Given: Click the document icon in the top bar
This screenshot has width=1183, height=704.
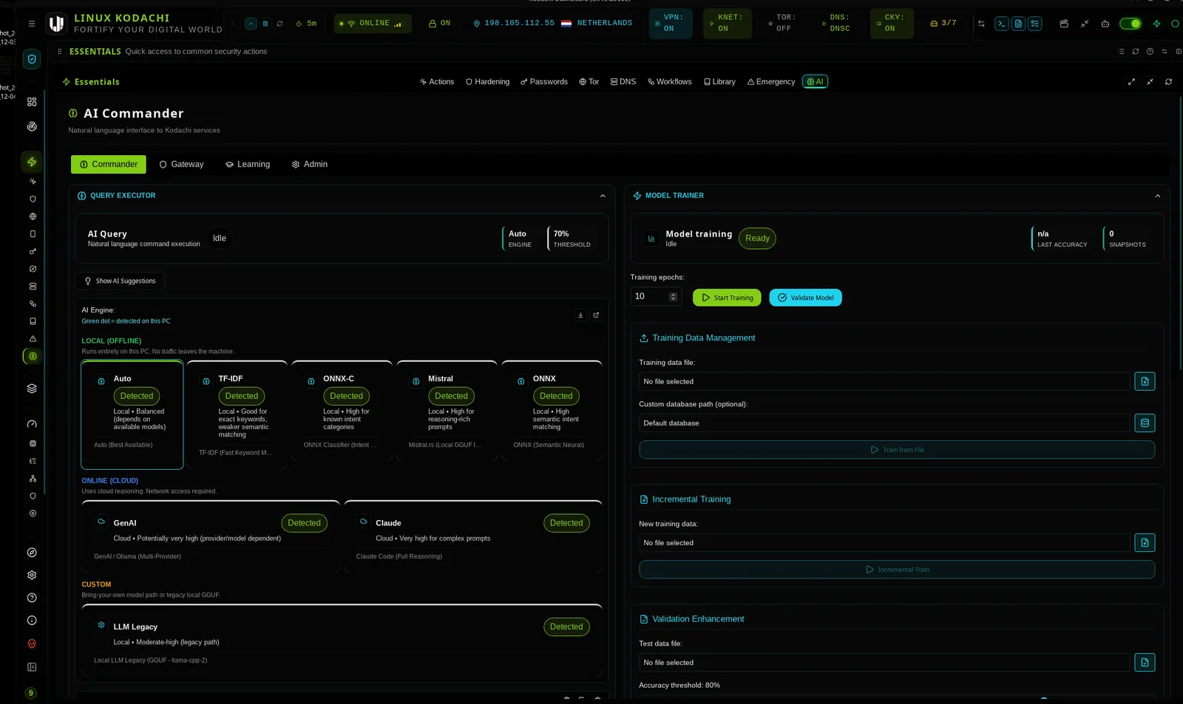Looking at the screenshot, I should click(1018, 24).
